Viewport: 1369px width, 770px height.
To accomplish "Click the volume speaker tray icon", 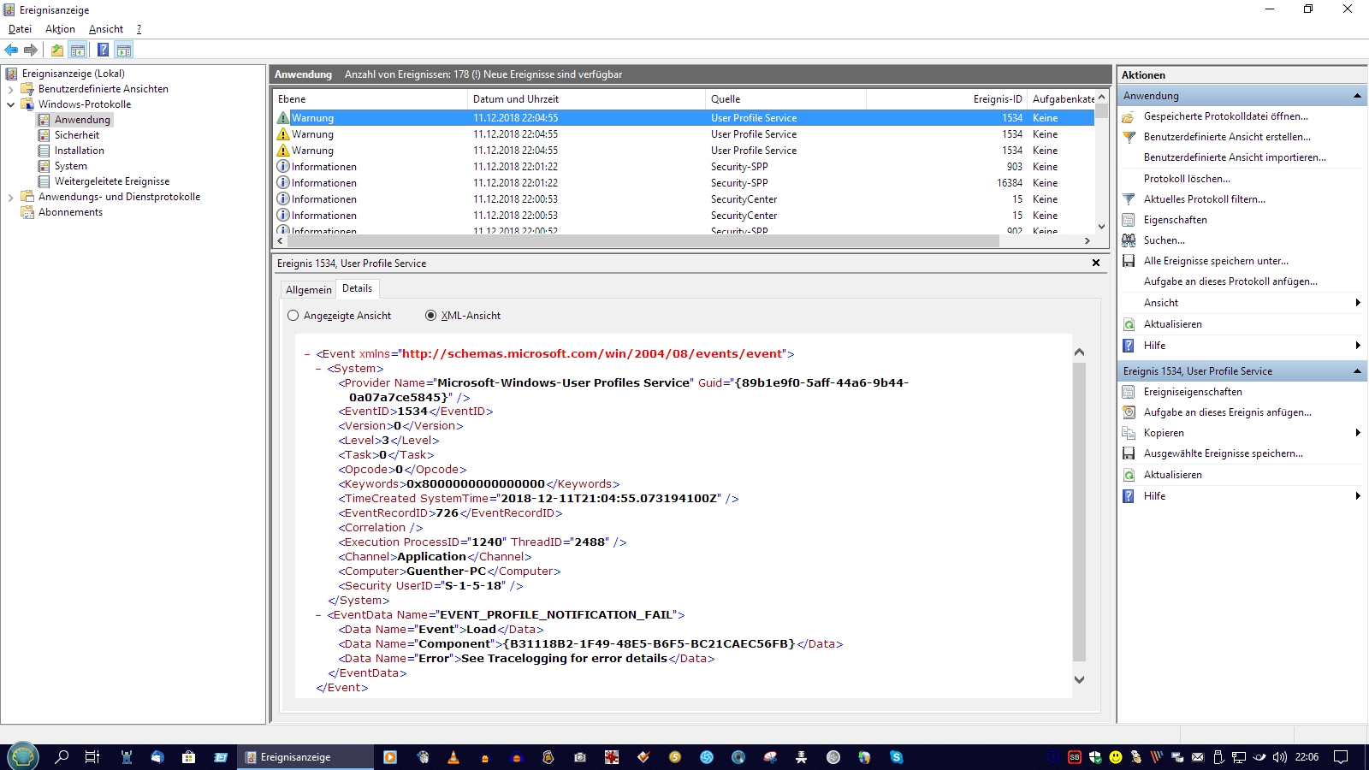I will click(1279, 757).
